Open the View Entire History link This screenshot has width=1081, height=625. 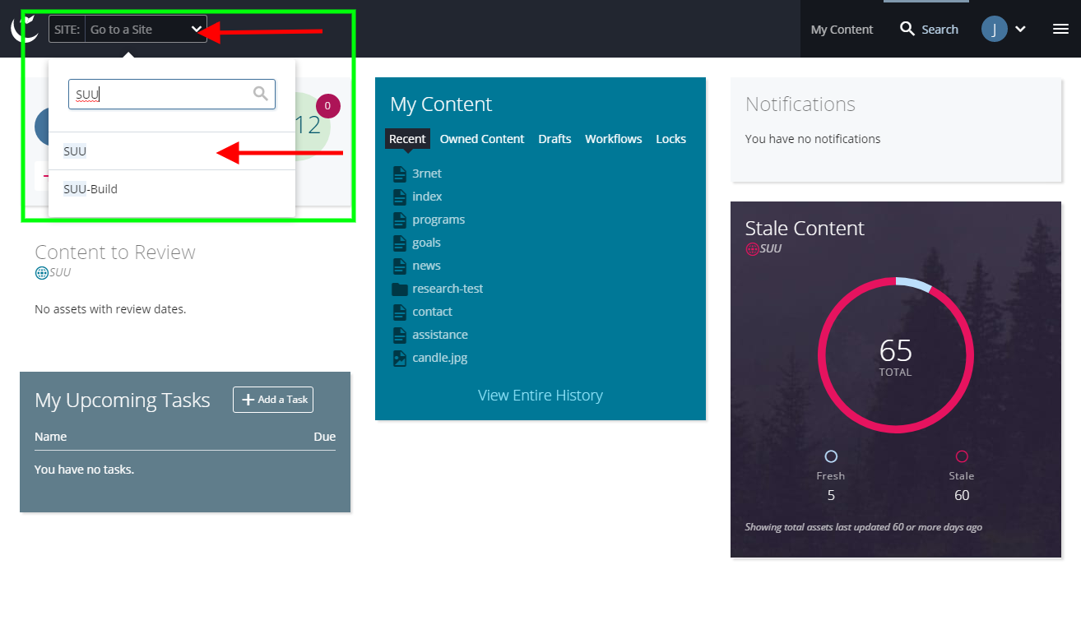coord(540,396)
